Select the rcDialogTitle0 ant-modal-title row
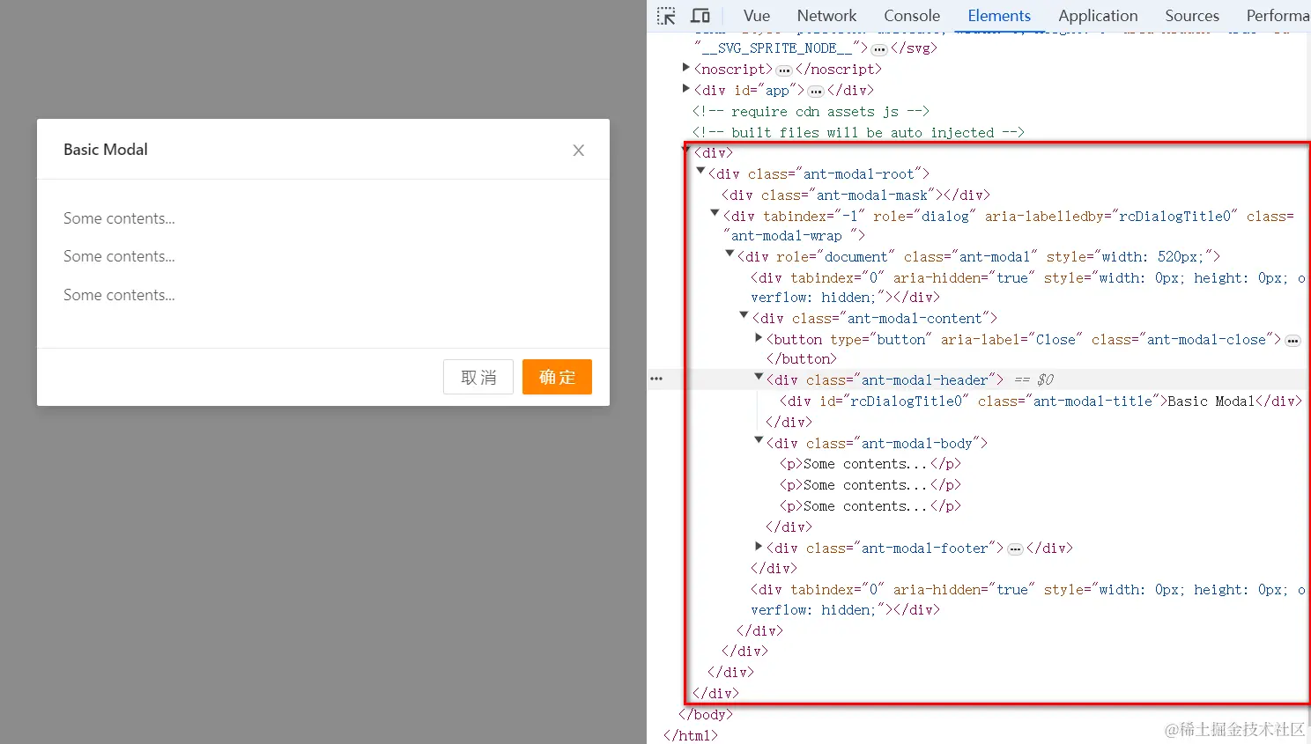Image resolution: width=1311 pixels, height=744 pixels. coord(1041,401)
